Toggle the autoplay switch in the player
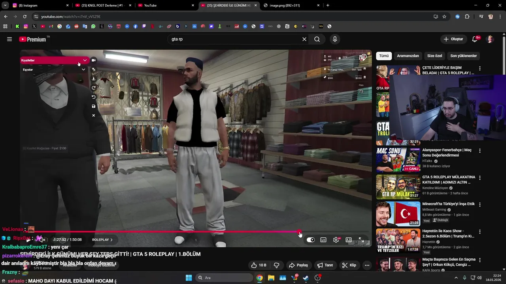The width and height of the screenshot is (506, 284). tap(311, 240)
